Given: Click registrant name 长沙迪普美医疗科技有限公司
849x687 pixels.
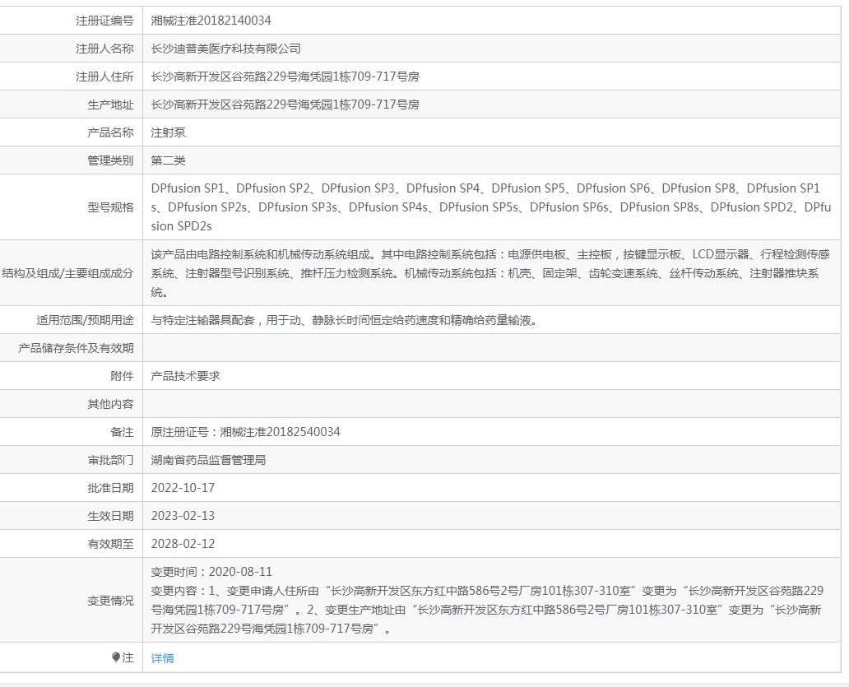Looking at the screenshot, I should (x=225, y=49).
